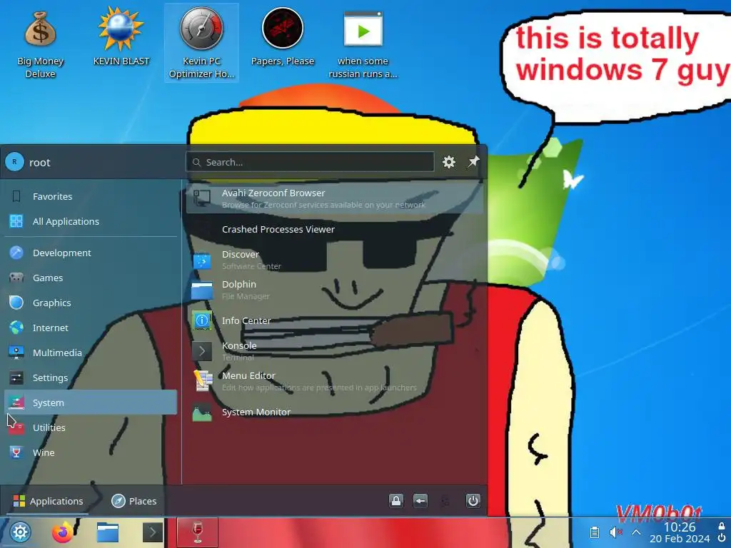Expand hidden system tray icons
Screen dimensions: 731x548
coord(636,532)
